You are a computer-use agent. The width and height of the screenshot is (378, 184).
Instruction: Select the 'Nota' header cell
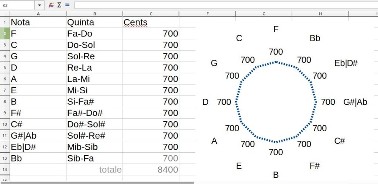38,22
